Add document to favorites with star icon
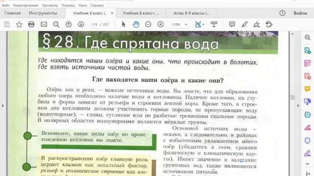314x176 pixels. [x=19, y=24]
